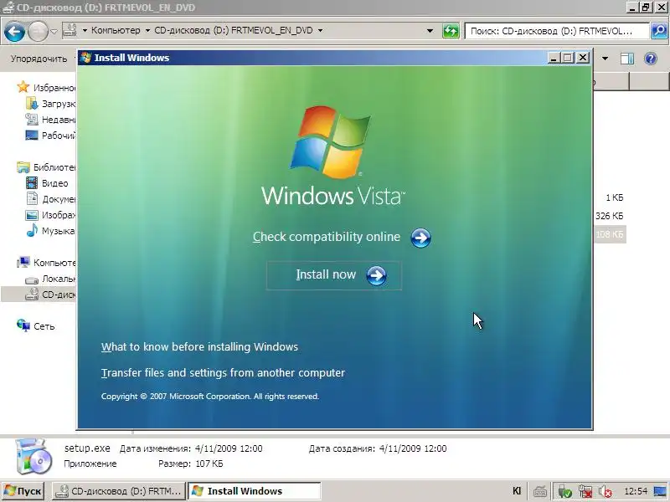Click the green refresh button in Explorer
This screenshot has width=670, height=502.
coord(451,31)
